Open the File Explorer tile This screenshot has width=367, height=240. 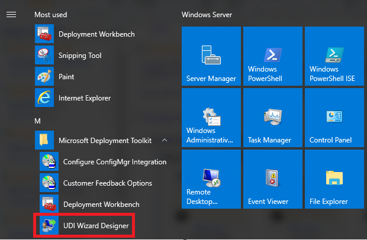pos(334,179)
